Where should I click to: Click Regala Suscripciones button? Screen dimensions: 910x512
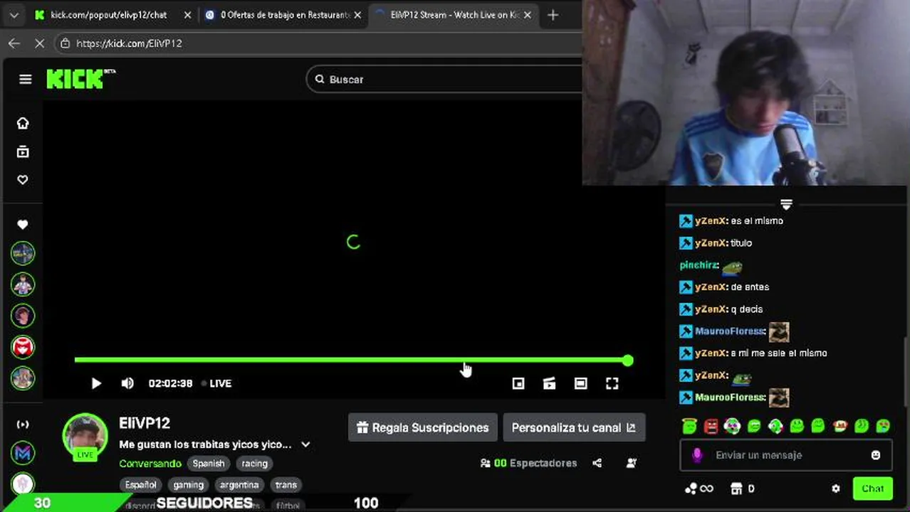click(x=423, y=427)
